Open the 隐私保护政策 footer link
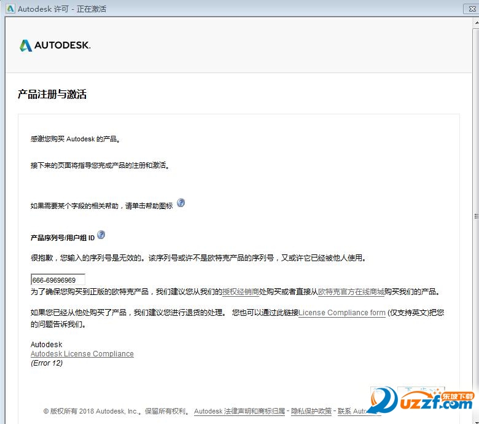This screenshot has height=424, width=479. (311, 412)
